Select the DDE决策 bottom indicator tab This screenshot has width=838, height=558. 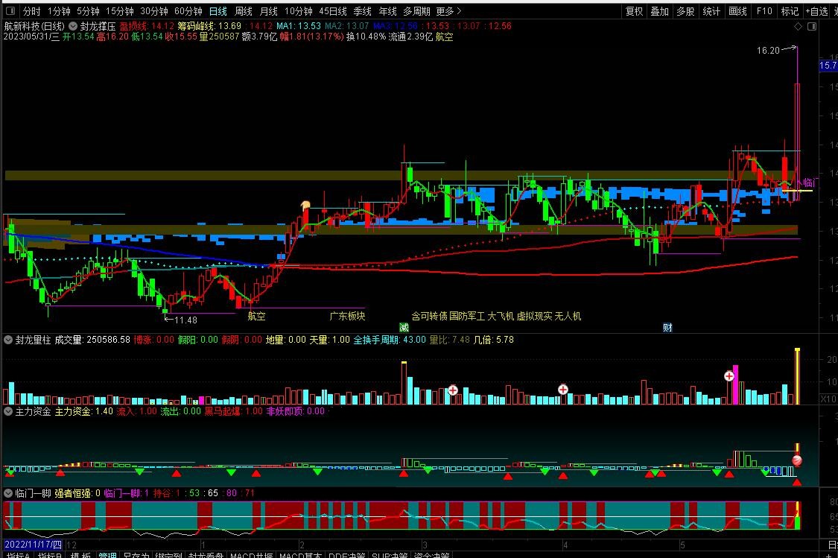click(x=346, y=555)
